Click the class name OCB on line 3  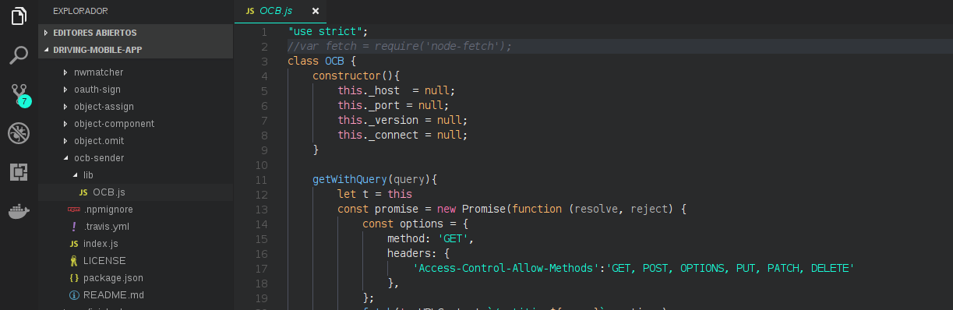tap(334, 61)
